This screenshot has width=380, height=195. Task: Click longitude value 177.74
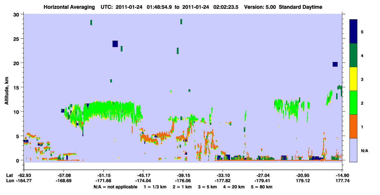(343, 181)
